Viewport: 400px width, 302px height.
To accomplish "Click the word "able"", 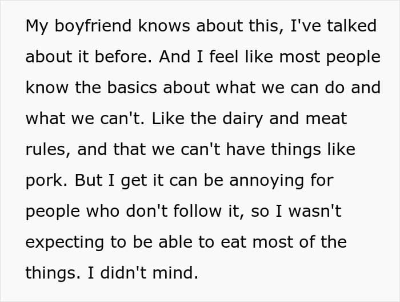I will [175, 242].
